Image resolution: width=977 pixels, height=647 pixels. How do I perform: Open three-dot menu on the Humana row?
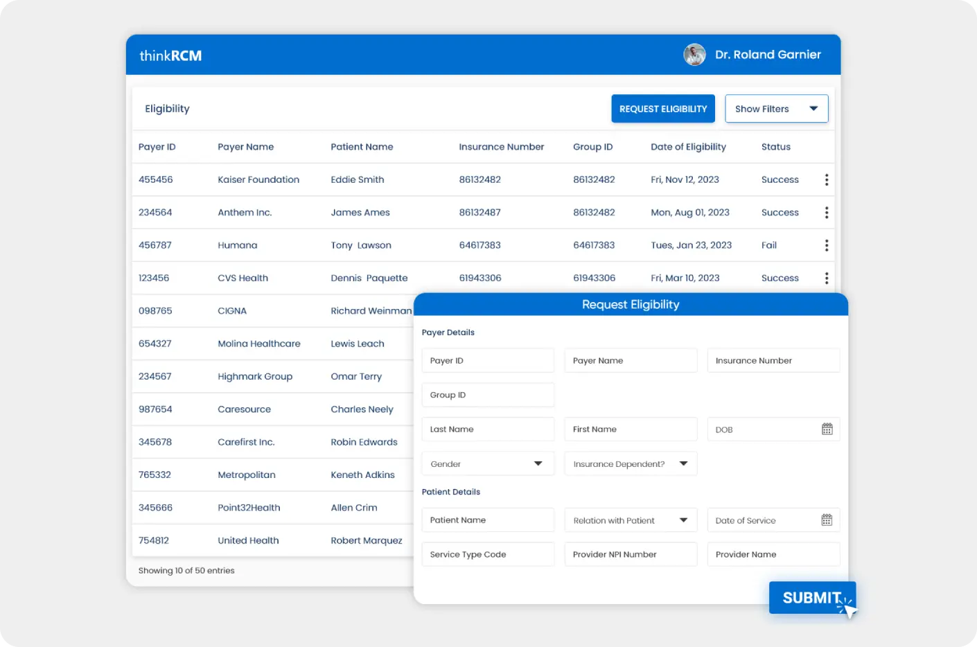coord(826,245)
